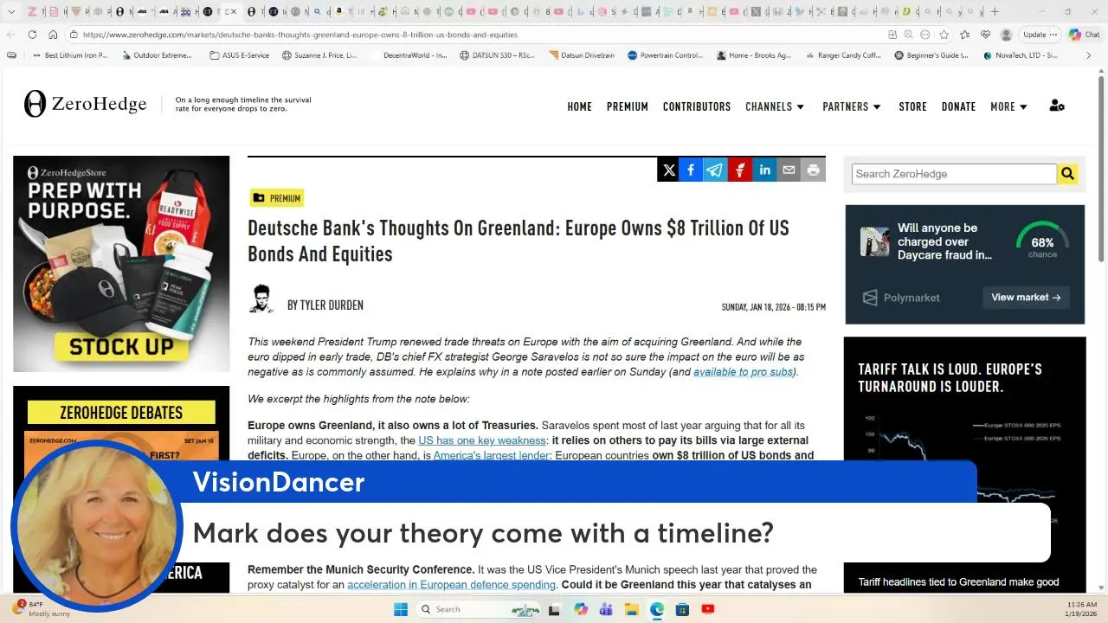Open the 'Ranger Candy Coff...' bookmark
Image resolution: width=1108 pixels, height=623 pixels.
click(x=842, y=55)
